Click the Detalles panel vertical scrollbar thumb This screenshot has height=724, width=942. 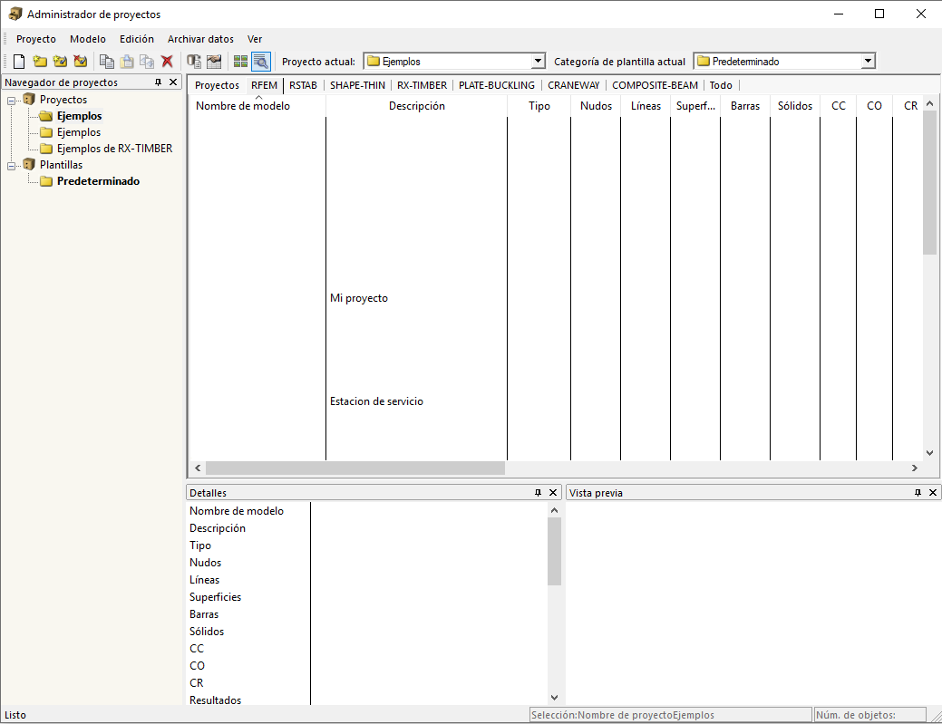tap(554, 551)
